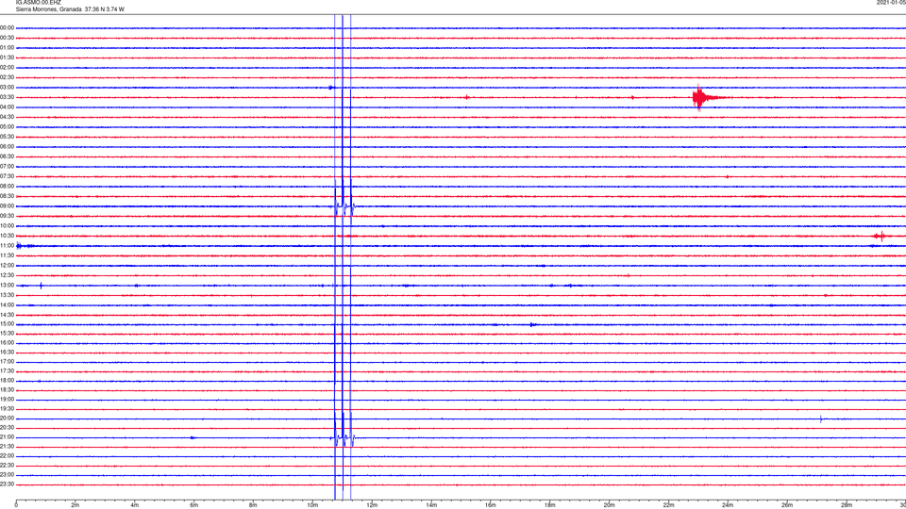Choose the 02:30 time label
Viewport: 906px width, 509px height.
[x=7, y=76]
